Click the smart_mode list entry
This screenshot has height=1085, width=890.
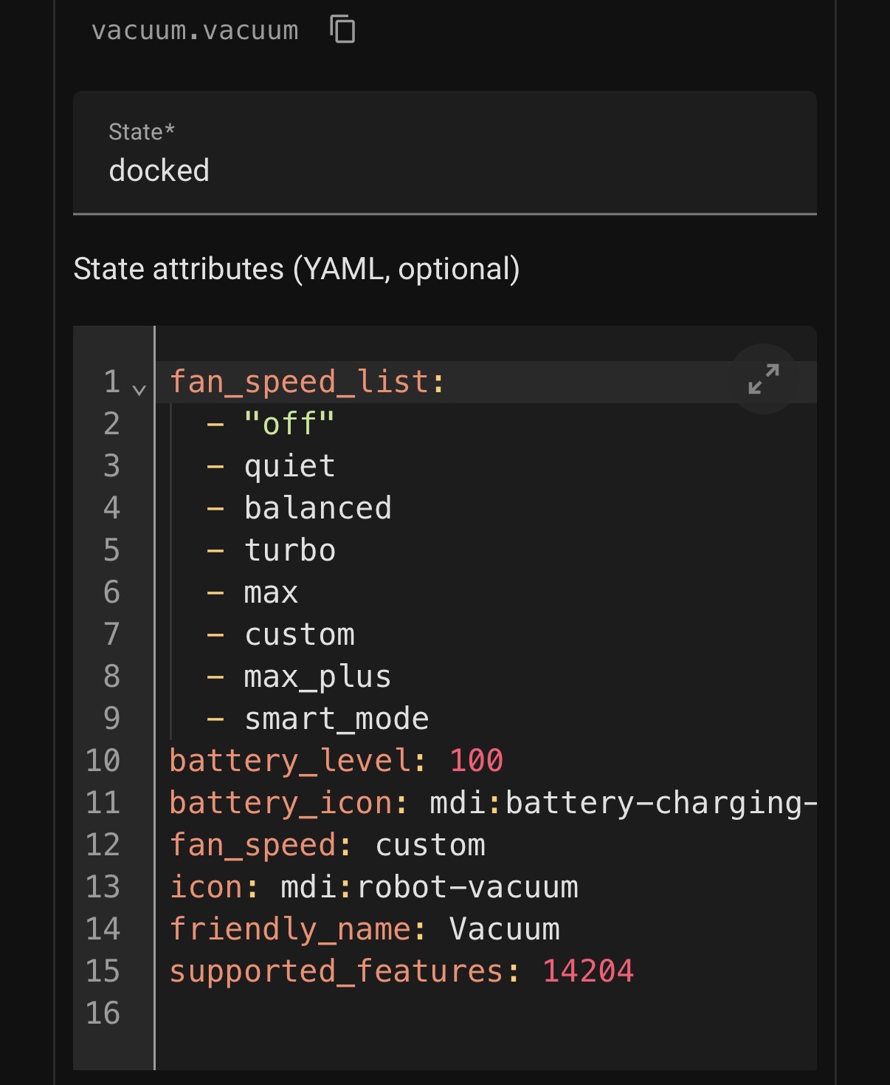click(x=337, y=719)
